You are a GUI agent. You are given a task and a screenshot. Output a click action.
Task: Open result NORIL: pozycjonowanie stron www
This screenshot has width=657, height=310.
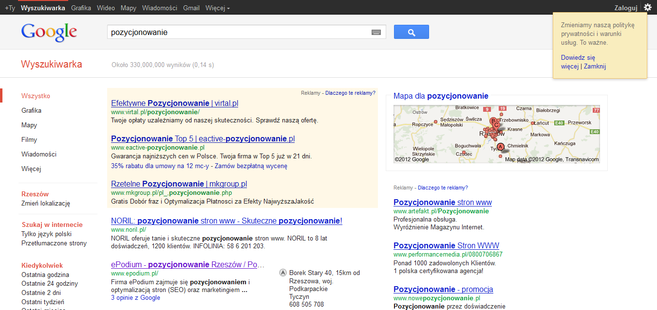[226, 221]
